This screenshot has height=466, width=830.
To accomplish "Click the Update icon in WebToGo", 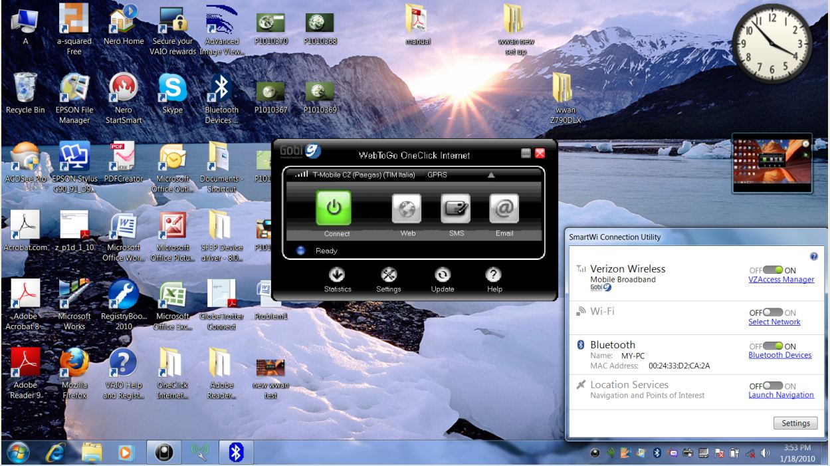I will click(x=442, y=275).
